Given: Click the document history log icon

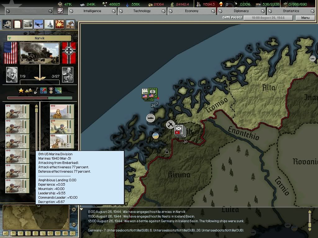Looking at the screenshot, I should (x=17, y=24).
